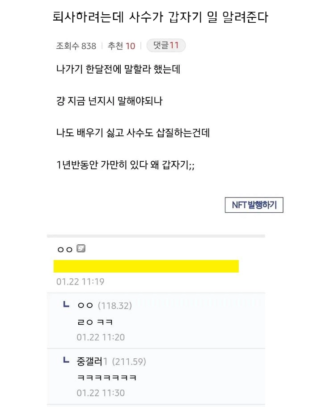Click the first commenter nickname ㅇㅇ

coord(65,250)
